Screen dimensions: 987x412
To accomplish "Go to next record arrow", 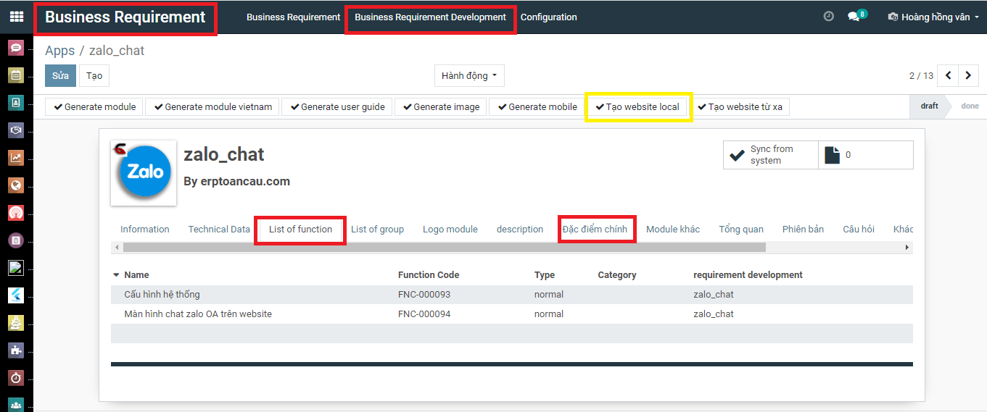I will 968,75.
